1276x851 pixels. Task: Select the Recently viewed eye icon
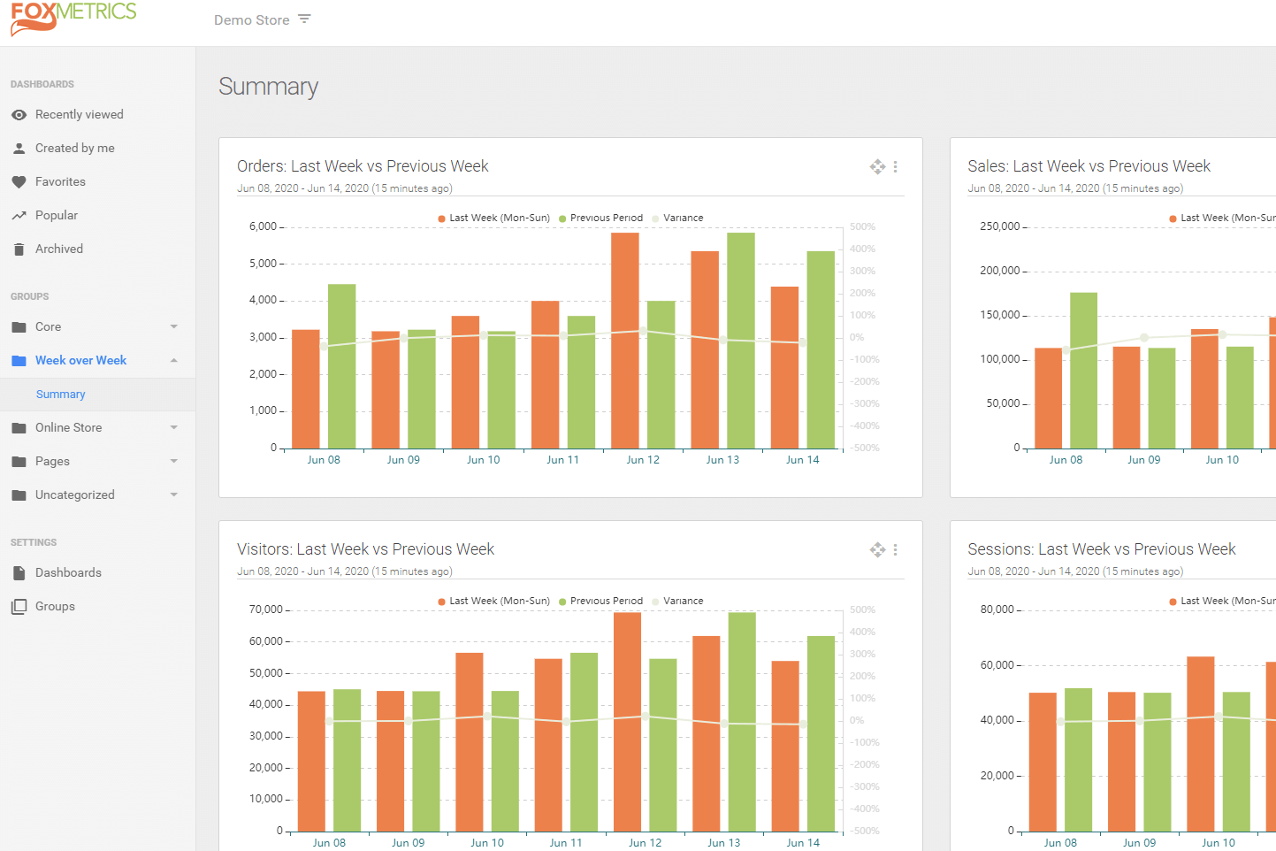[18, 114]
